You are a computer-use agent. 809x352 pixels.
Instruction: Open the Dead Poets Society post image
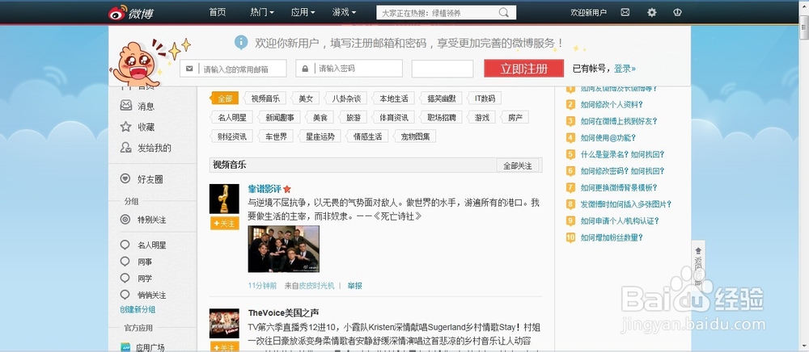pyautogui.click(x=284, y=249)
